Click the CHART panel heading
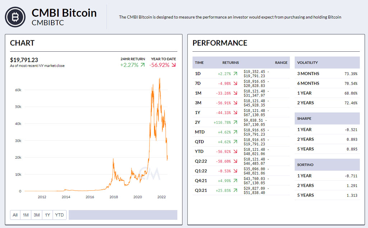The width and height of the screenshot is (368, 228). (x=22, y=43)
